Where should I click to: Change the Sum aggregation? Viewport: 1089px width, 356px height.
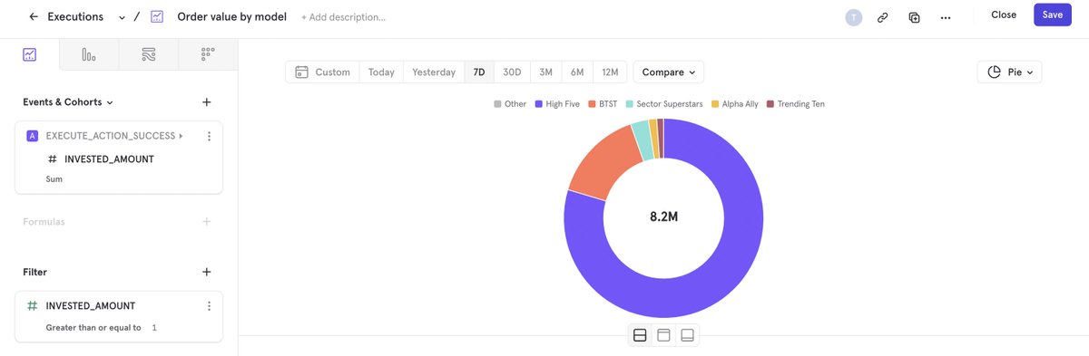tap(54, 179)
